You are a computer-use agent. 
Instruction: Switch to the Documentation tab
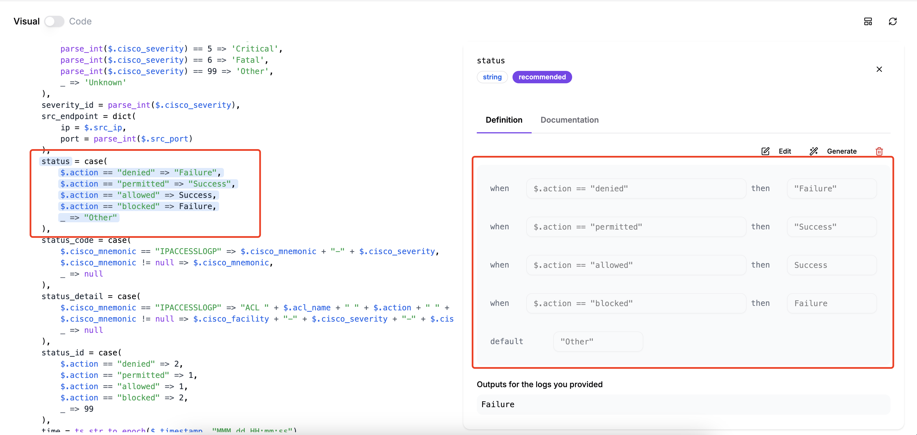click(x=569, y=120)
